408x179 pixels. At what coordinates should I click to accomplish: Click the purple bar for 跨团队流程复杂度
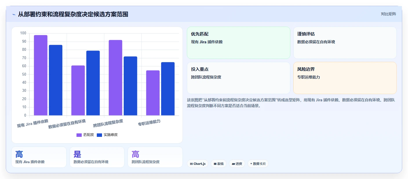(x=115, y=78)
